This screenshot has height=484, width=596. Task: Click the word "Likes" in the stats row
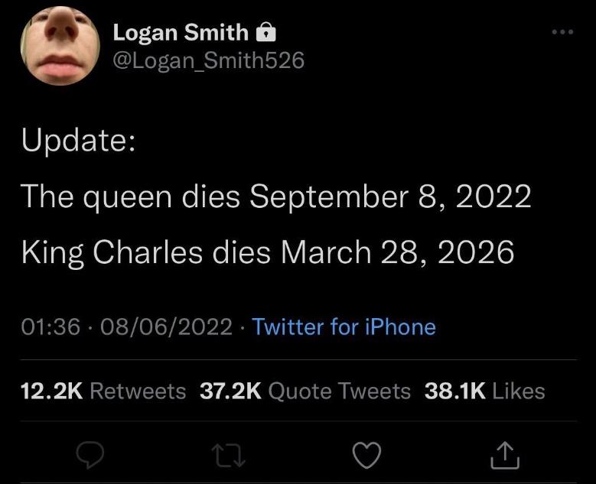point(519,391)
